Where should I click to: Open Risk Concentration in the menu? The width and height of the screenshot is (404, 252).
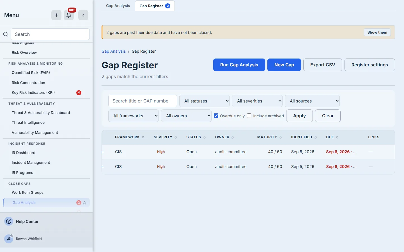[x=28, y=83]
